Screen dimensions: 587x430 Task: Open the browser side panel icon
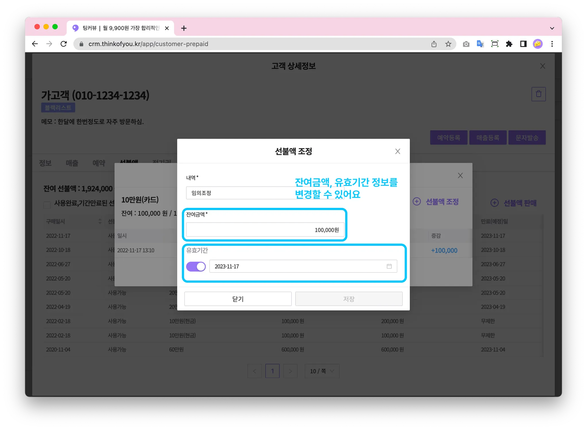point(523,44)
